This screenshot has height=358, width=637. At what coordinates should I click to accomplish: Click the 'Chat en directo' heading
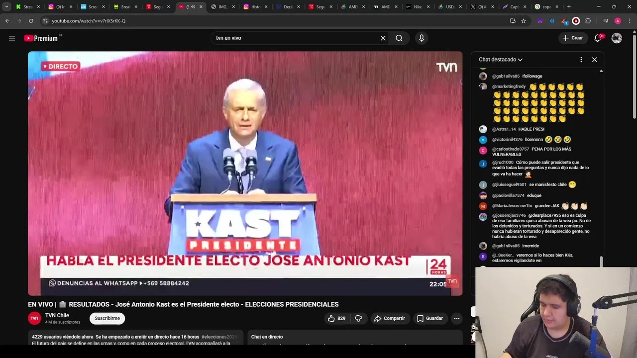[x=267, y=337]
